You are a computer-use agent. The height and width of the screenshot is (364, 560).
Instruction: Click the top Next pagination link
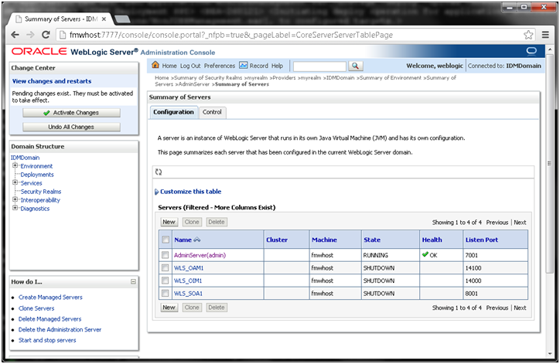click(x=520, y=223)
